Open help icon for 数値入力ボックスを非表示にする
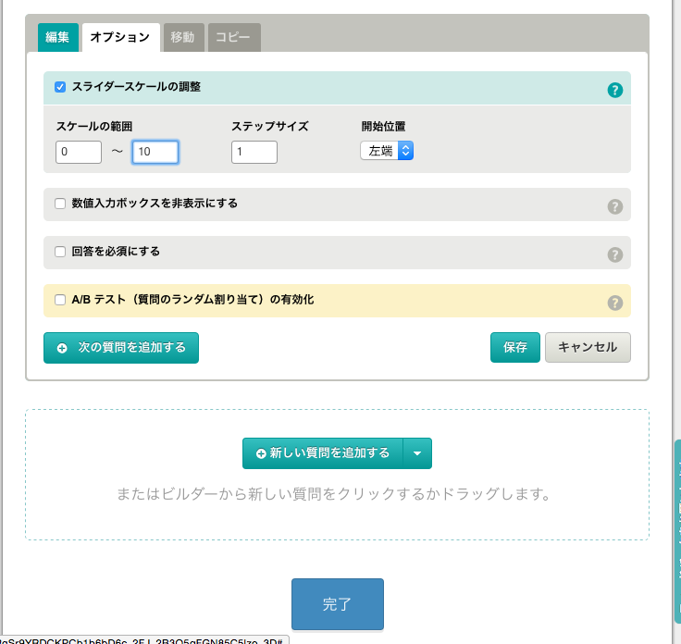 615,206
